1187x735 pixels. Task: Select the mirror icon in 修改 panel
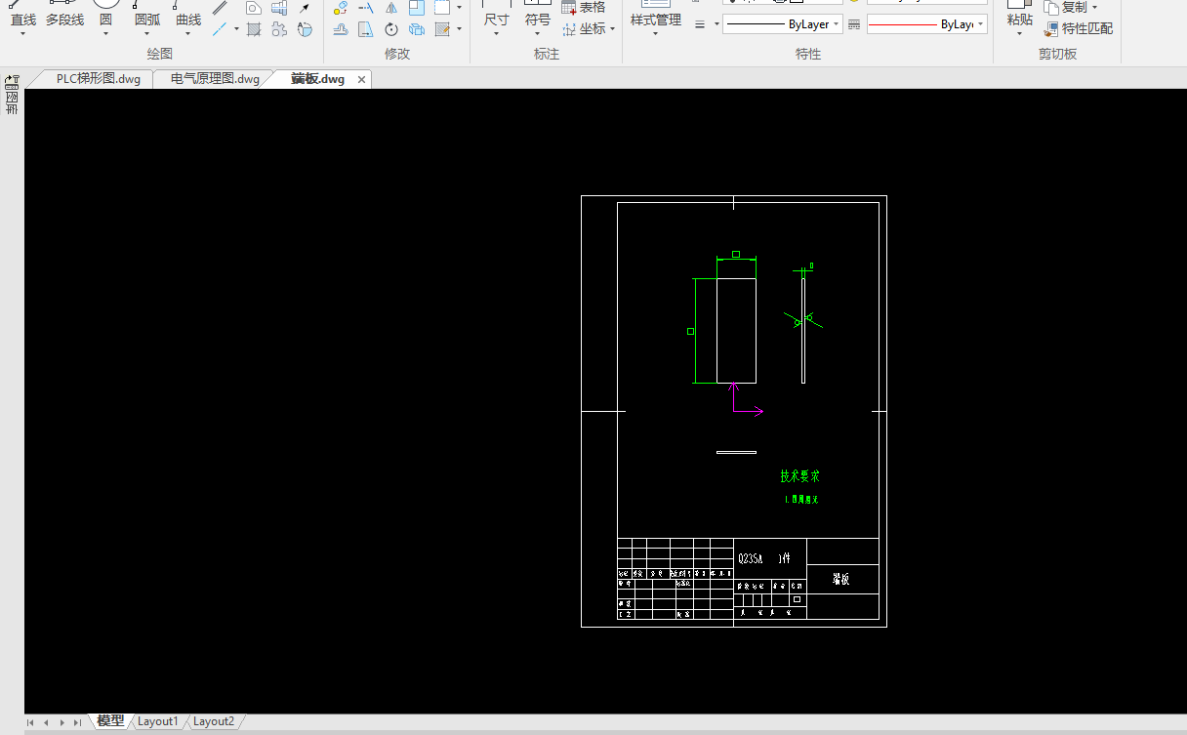click(391, 7)
